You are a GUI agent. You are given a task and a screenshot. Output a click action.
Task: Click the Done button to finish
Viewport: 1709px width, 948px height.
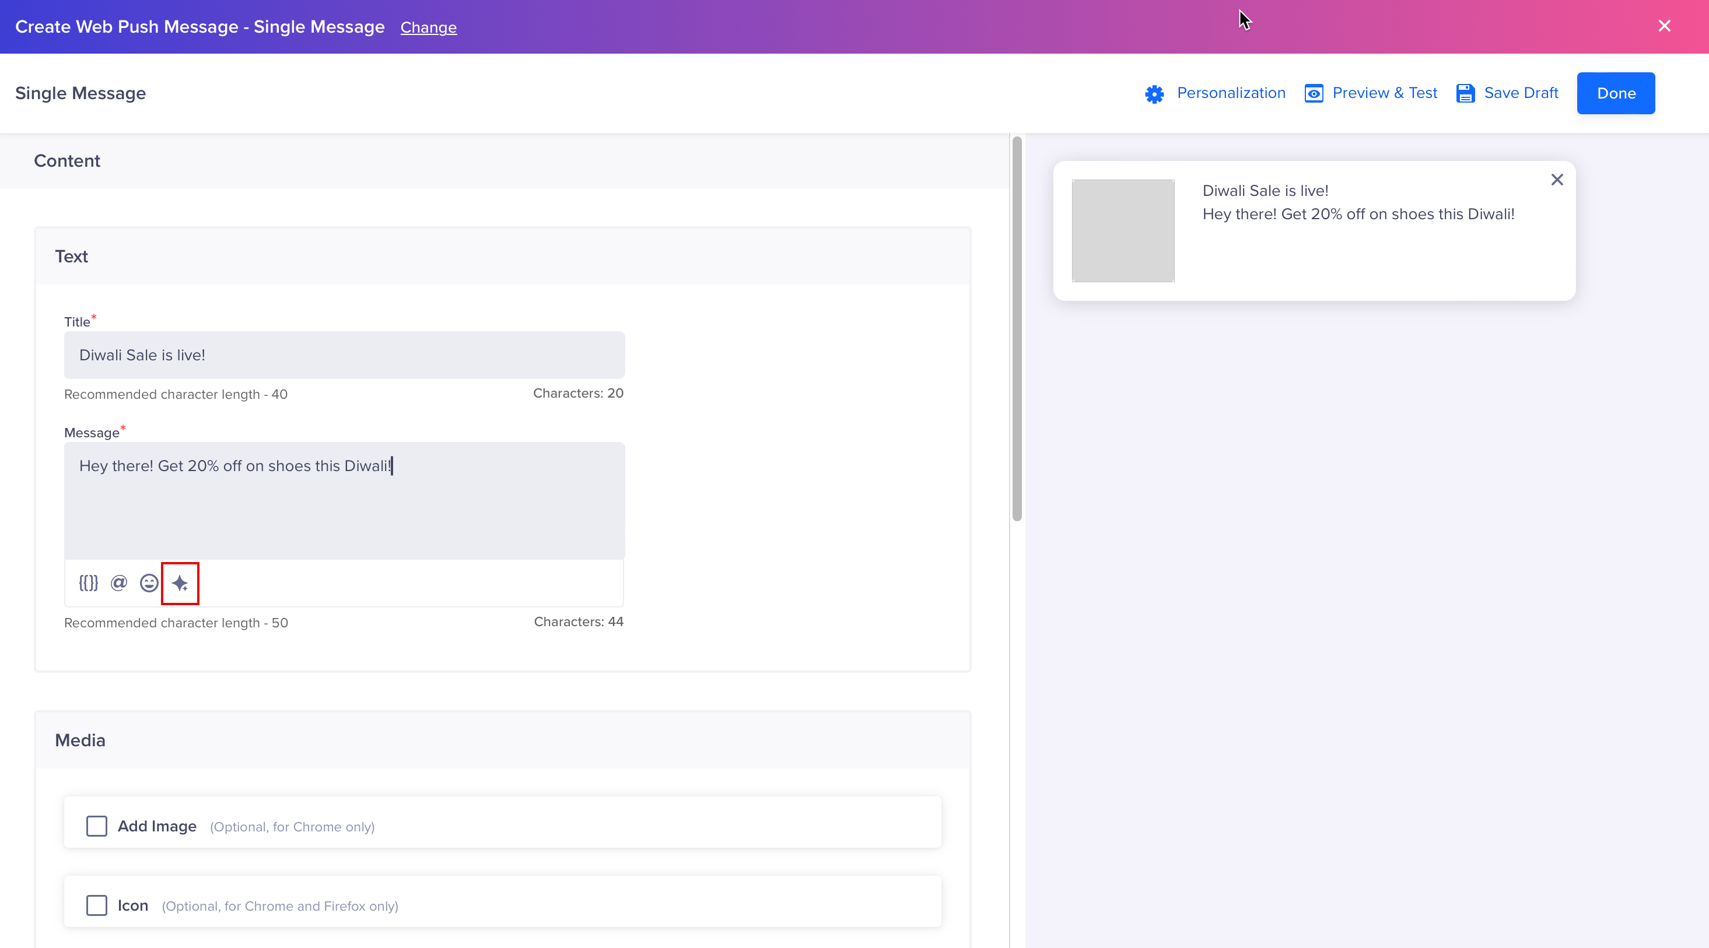coord(1617,92)
